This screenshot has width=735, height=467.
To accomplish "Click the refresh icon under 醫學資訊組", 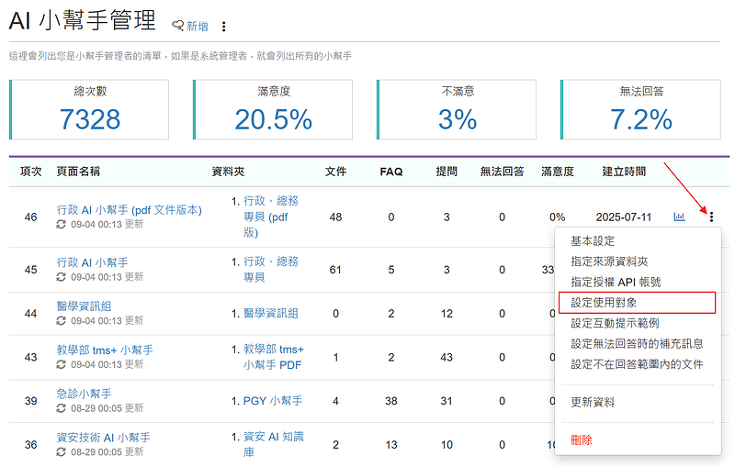I will pos(62,320).
